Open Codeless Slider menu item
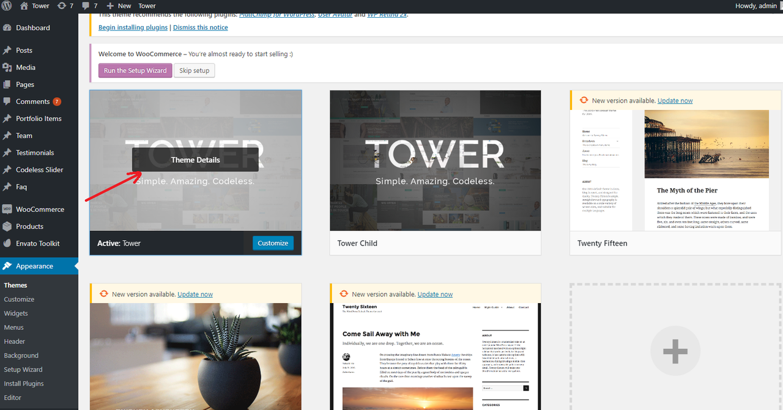Viewport: 783px width, 410px height. 39,170
